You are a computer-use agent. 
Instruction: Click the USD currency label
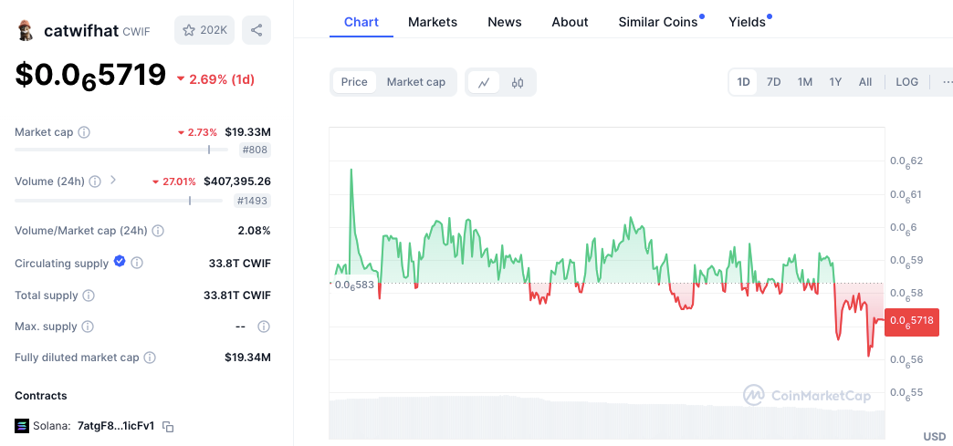pos(934,436)
